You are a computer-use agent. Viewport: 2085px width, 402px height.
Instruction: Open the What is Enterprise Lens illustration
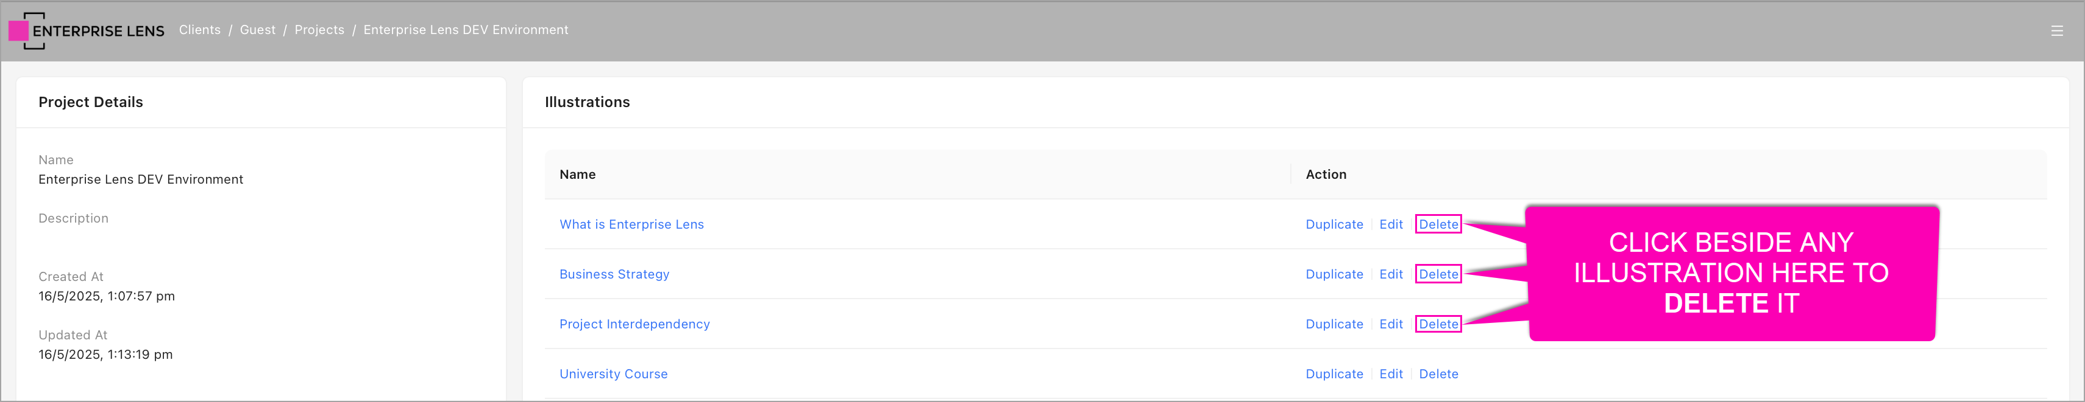(631, 224)
